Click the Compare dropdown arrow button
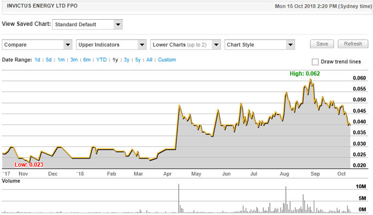This screenshot has width=373, height=215. (68, 45)
